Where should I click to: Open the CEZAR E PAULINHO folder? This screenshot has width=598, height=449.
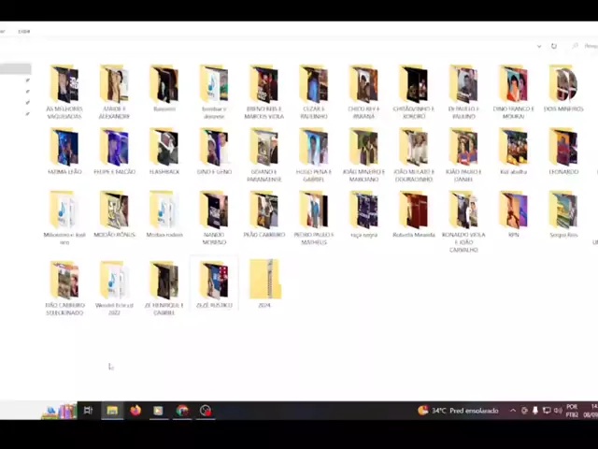pos(313,86)
